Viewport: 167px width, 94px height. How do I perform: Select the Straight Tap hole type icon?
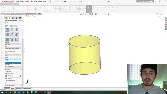[x=7, y=34]
